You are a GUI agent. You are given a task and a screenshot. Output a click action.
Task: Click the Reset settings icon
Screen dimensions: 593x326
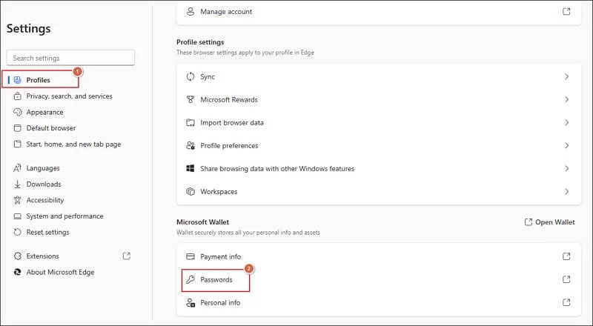point(17,232)
